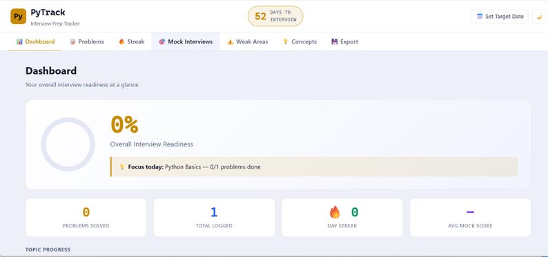This screenshot has width=548, height=257.
Task: Click the Day Streak card
Action: [x=342, y=218]
